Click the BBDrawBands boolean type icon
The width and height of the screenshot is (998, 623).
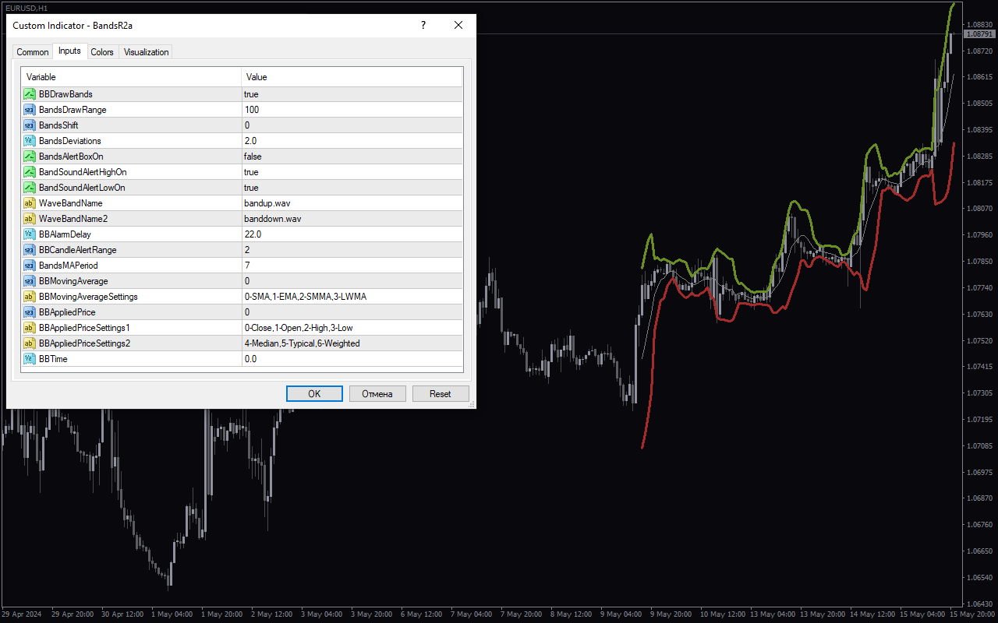pos(30,94)
